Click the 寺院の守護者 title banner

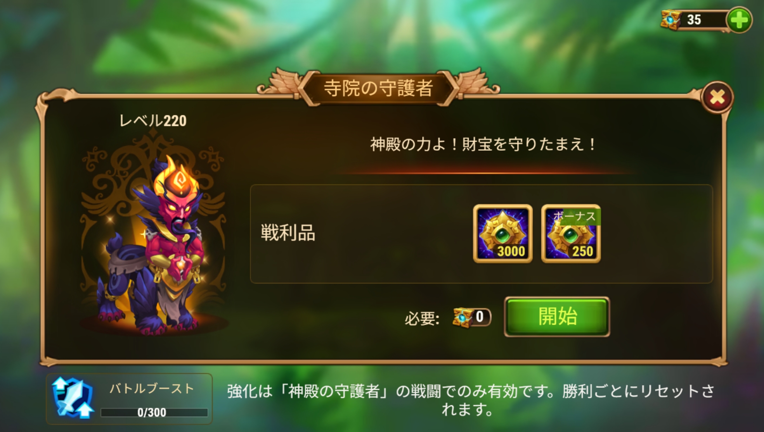378,88
